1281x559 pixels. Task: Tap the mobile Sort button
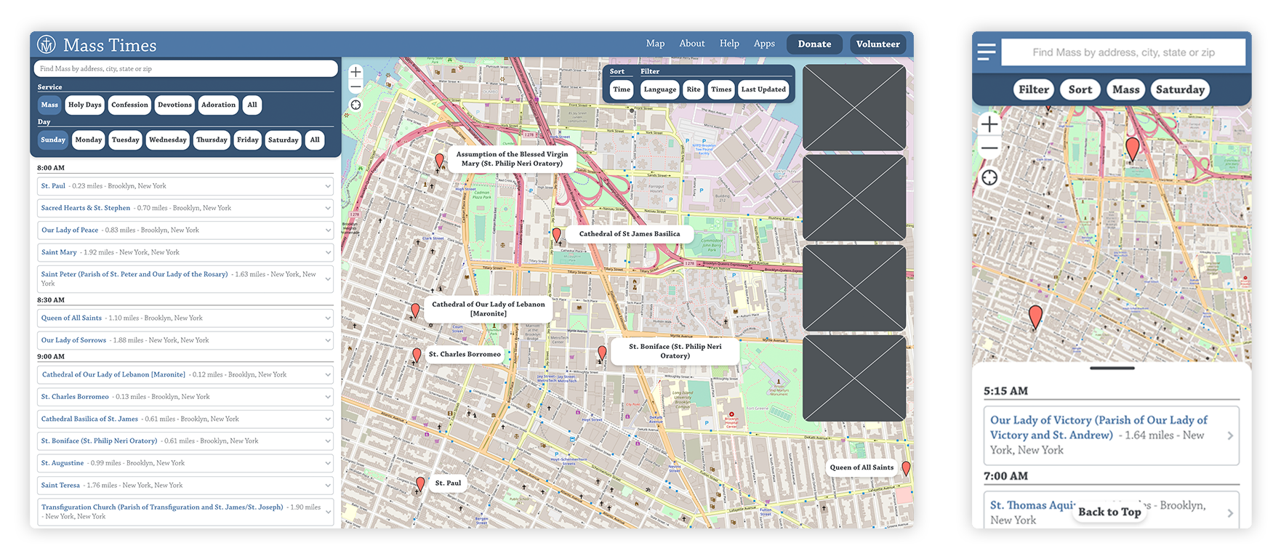pos(1080,89)
